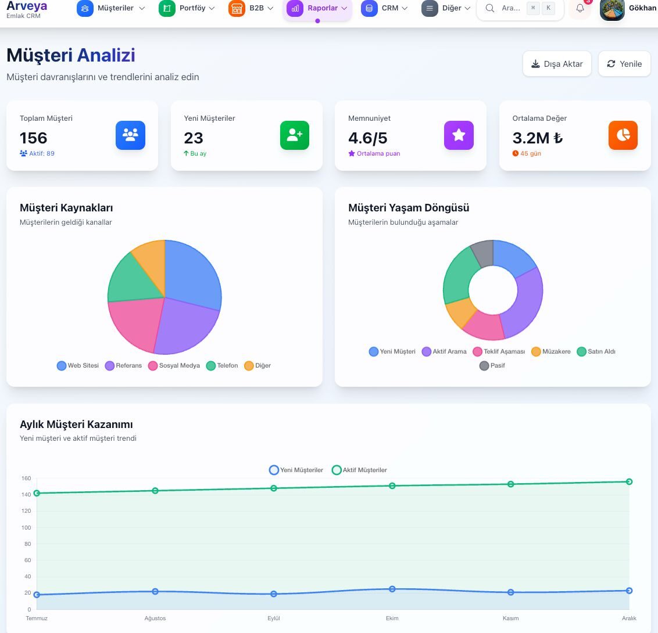Click the green Yeni Müşteriler add-user icon

(x=294, y=135)
